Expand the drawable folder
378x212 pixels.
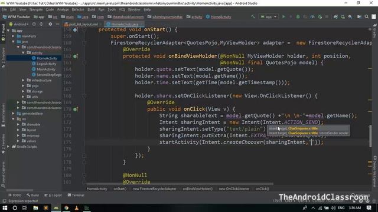coord(18,124)
